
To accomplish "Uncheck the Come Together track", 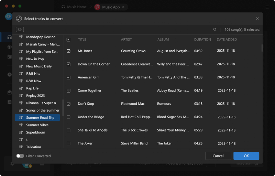I will [x=68, y=91].
